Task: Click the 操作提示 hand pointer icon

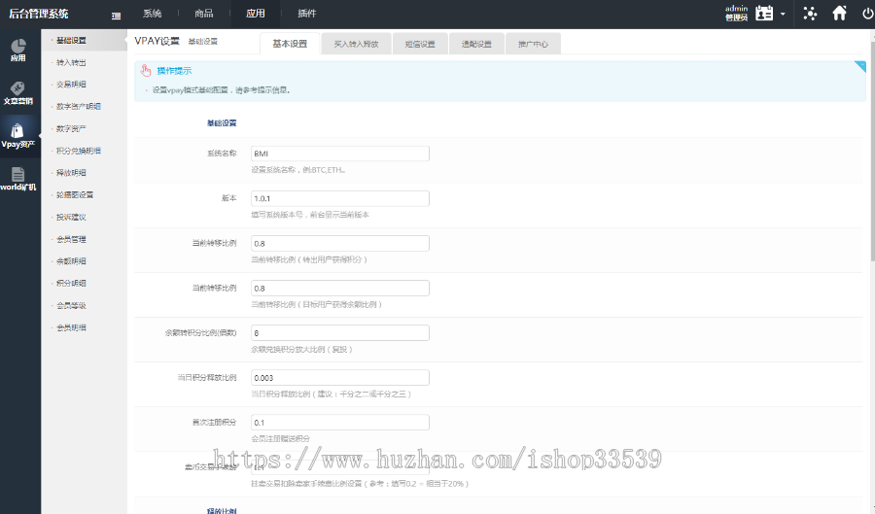Action: pos(146,70)
